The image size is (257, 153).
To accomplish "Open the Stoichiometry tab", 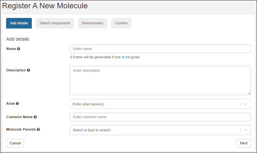I will pyautogui.click(x=93, y=23).
